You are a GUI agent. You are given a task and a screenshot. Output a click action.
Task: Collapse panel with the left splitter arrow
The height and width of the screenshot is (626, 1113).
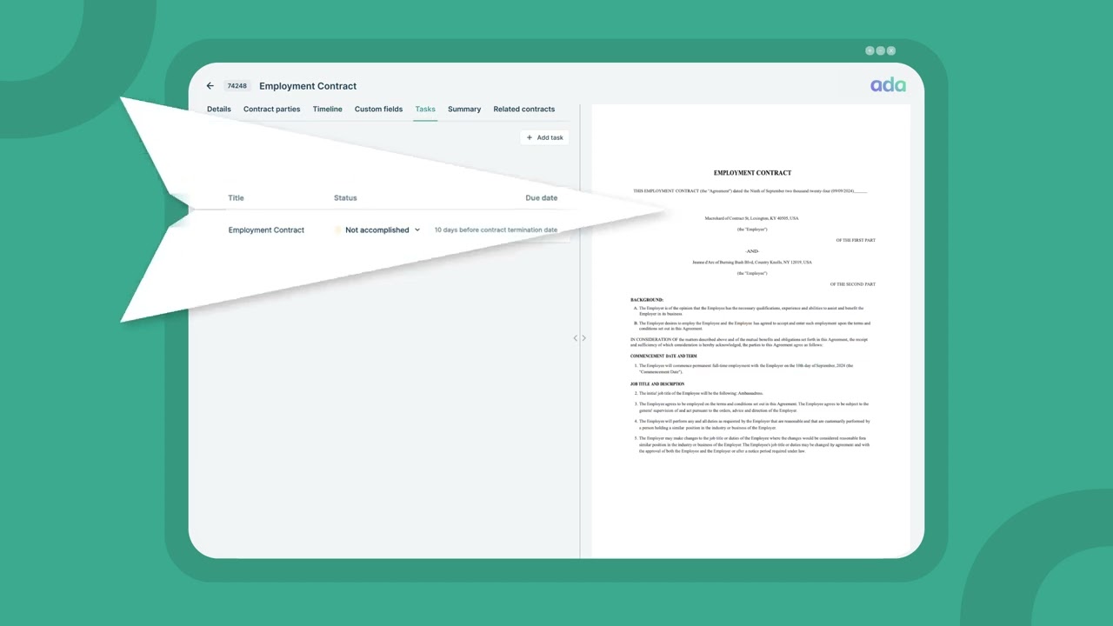(576, 338)
